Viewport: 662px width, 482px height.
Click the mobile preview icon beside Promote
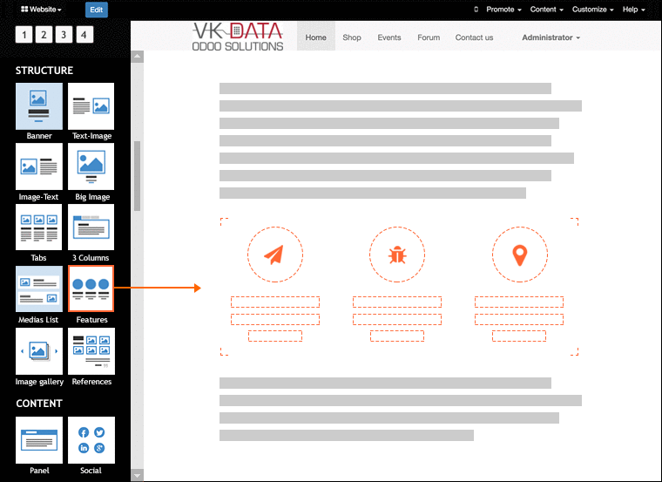[476, 10]
